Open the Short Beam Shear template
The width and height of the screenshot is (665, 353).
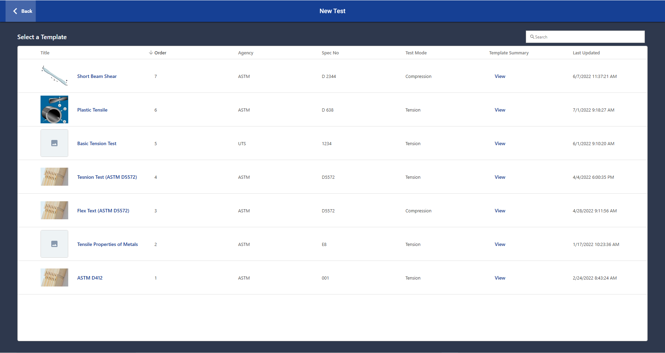click(97, 76)
